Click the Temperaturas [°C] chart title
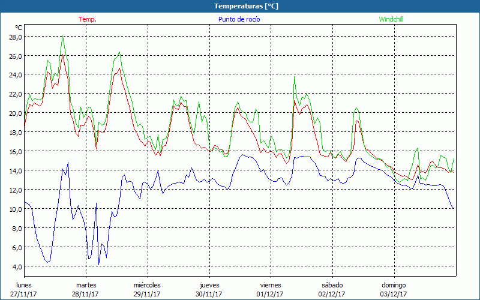The image size is (480, 300). (x=246, y=6)
